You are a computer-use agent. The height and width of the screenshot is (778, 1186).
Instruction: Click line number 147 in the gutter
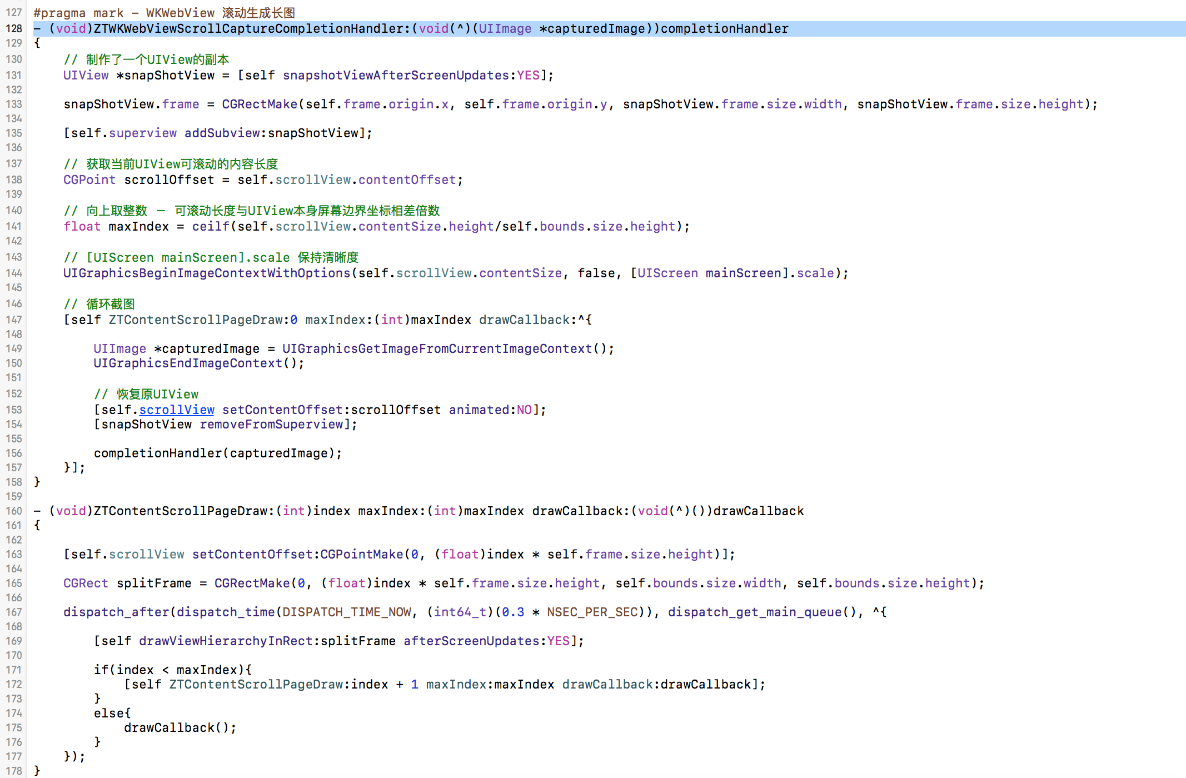(14, 320)
